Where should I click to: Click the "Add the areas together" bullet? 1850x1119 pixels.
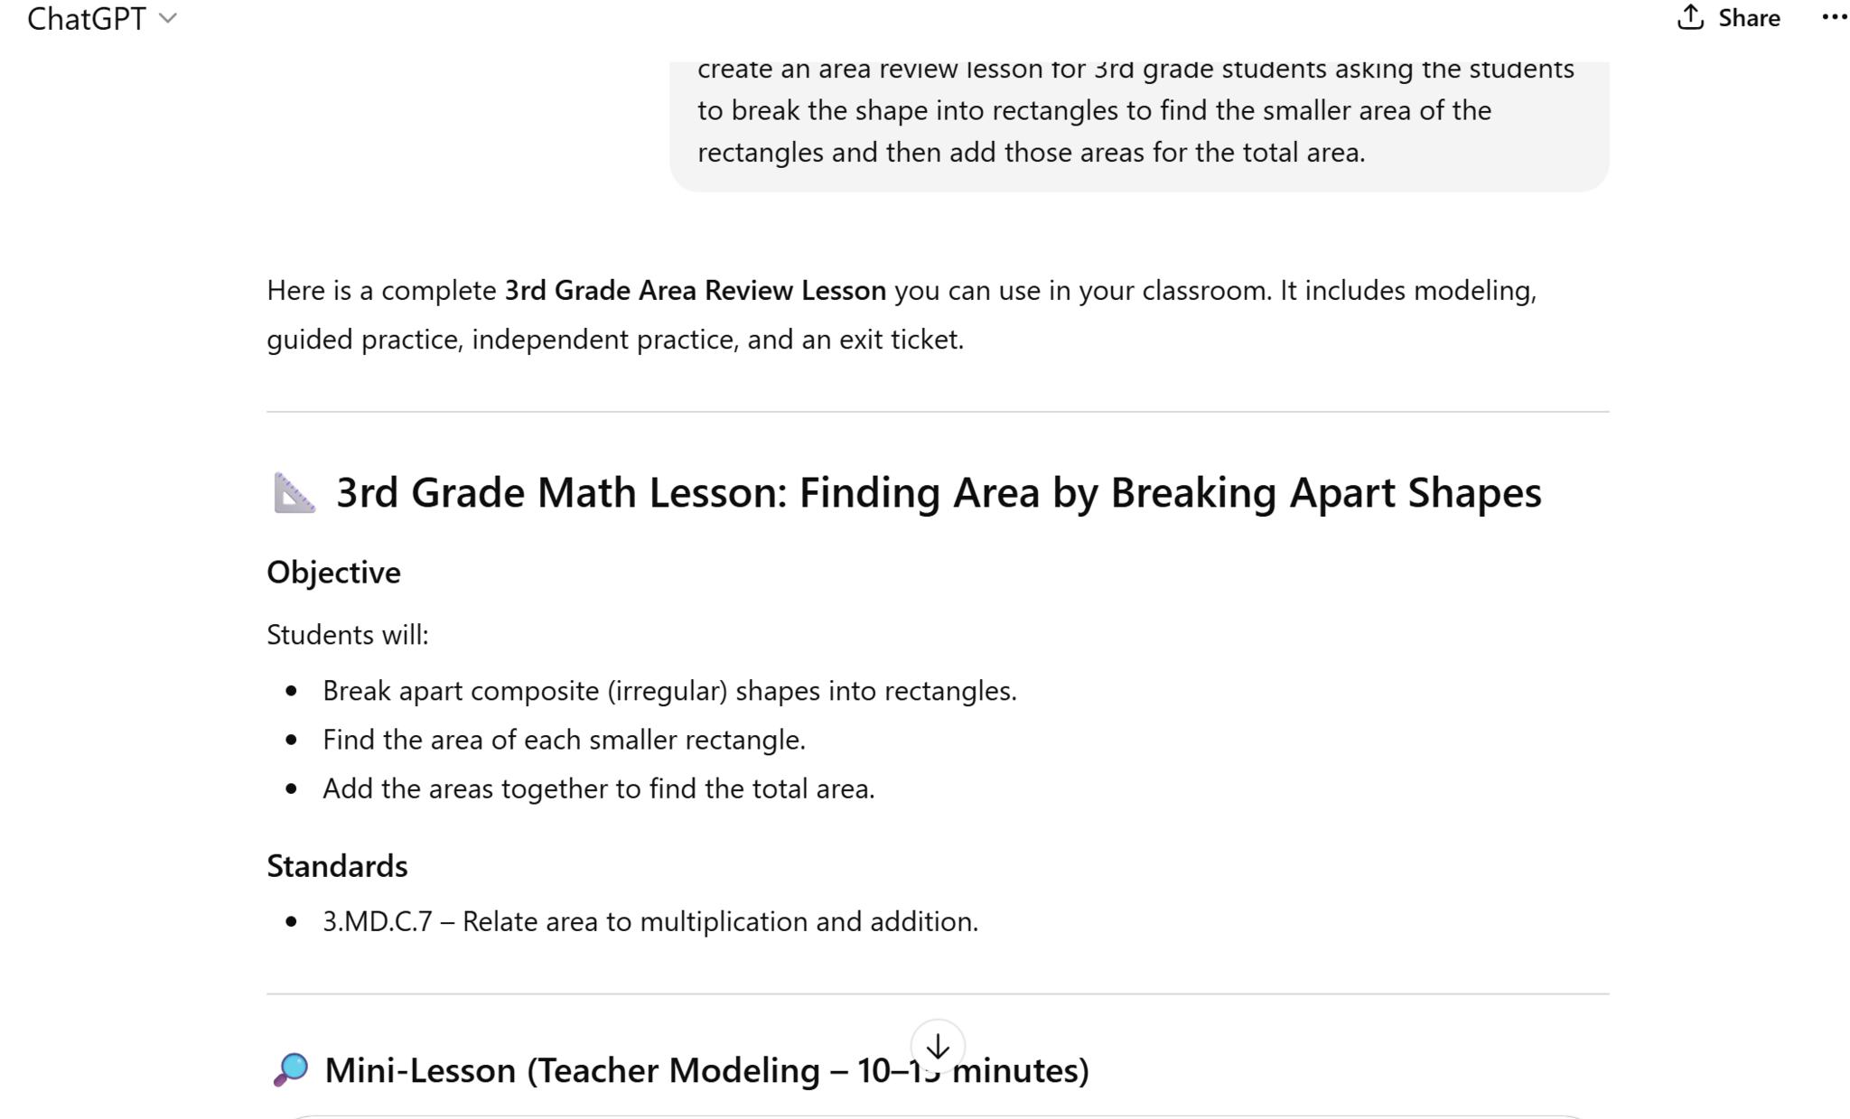(x=598, y=788)
